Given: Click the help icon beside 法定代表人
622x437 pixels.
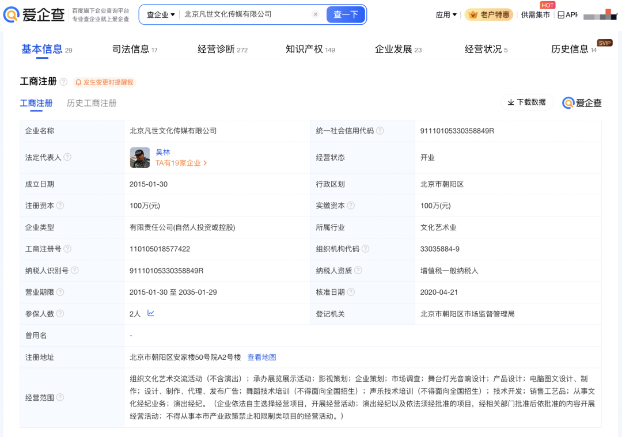Looking at the screenshot, I should pos(67,157).
